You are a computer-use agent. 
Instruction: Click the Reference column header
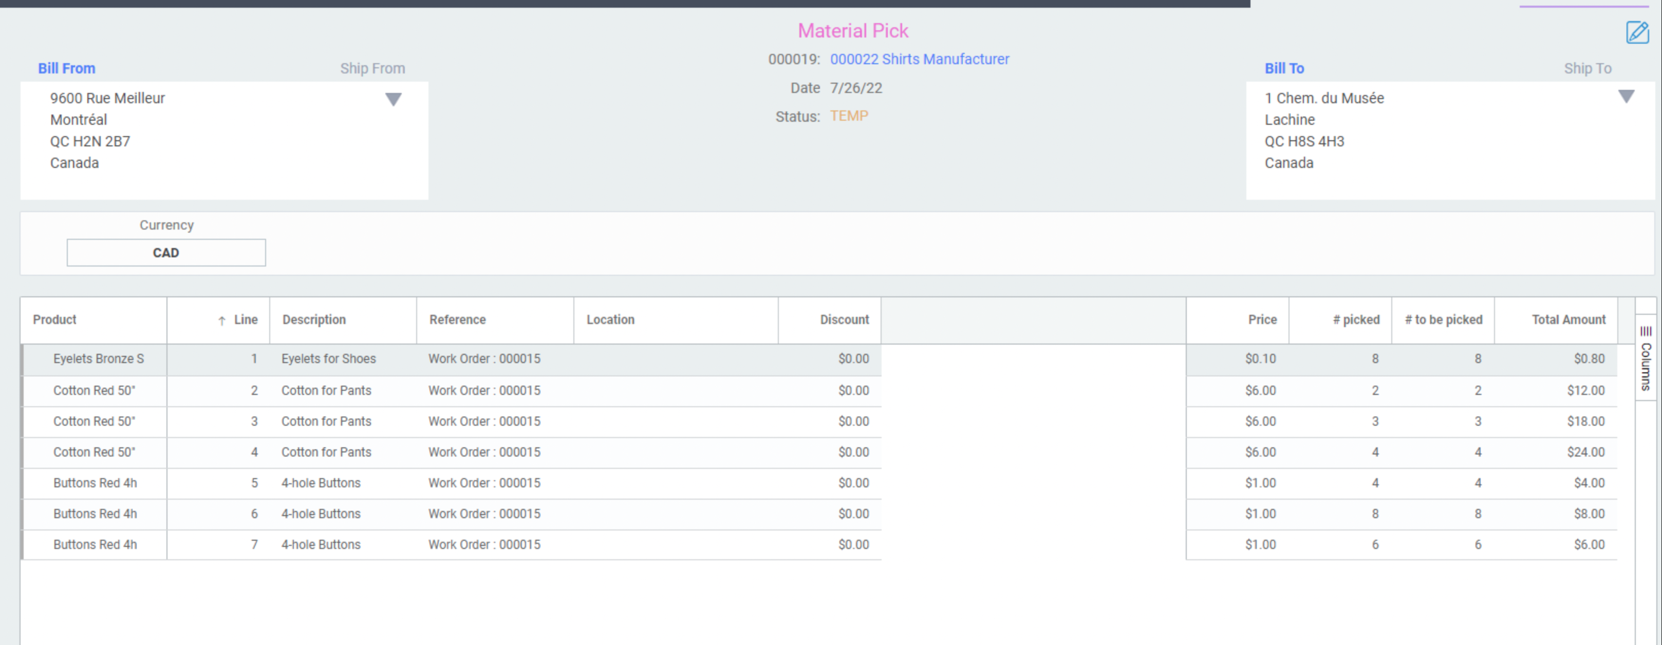(x=457, y=320)
